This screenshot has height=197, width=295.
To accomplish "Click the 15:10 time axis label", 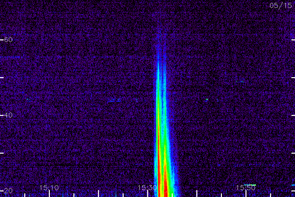I will click(x=49, y=188).
